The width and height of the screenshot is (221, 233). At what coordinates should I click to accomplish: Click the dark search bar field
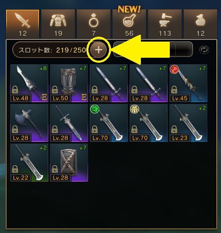pos(153,49)
